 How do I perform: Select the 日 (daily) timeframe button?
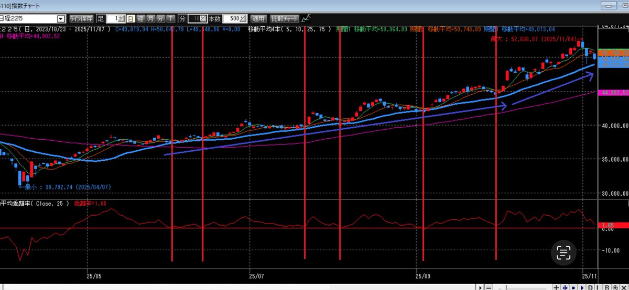pos(131,19)
